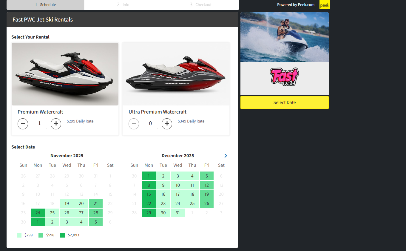Click the Fast PWC logo

pyautogui.click(x=285, y=77)
